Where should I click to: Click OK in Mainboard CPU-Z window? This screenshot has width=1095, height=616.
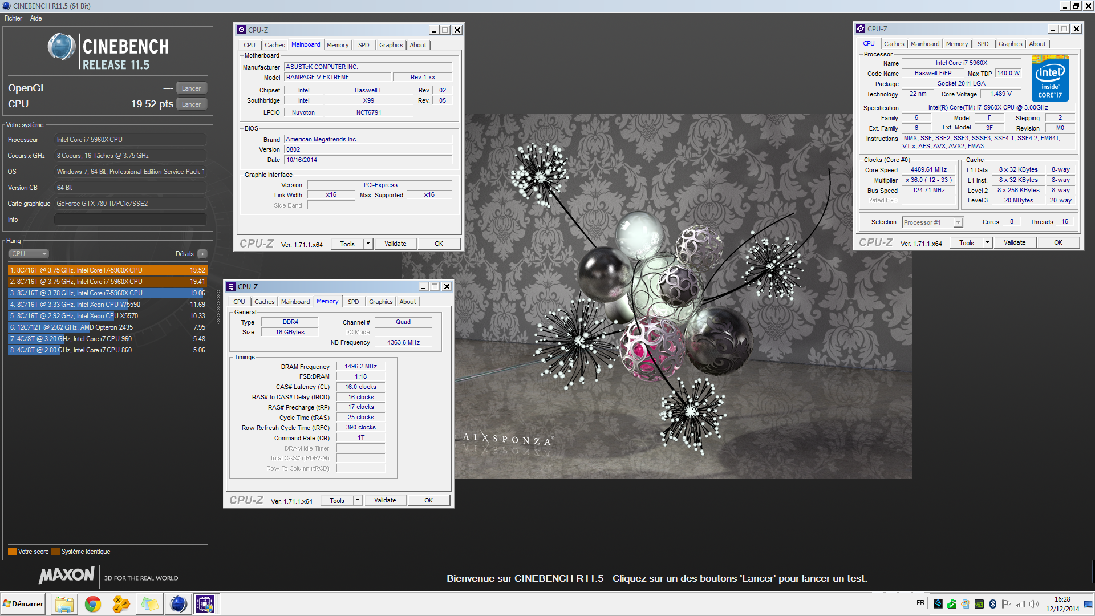tap(439, 244)
